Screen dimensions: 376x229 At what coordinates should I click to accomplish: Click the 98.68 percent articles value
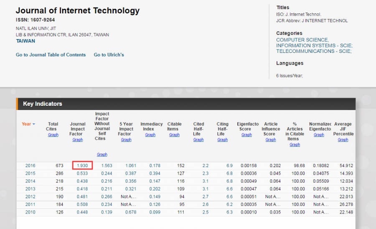tap(299, 165)
